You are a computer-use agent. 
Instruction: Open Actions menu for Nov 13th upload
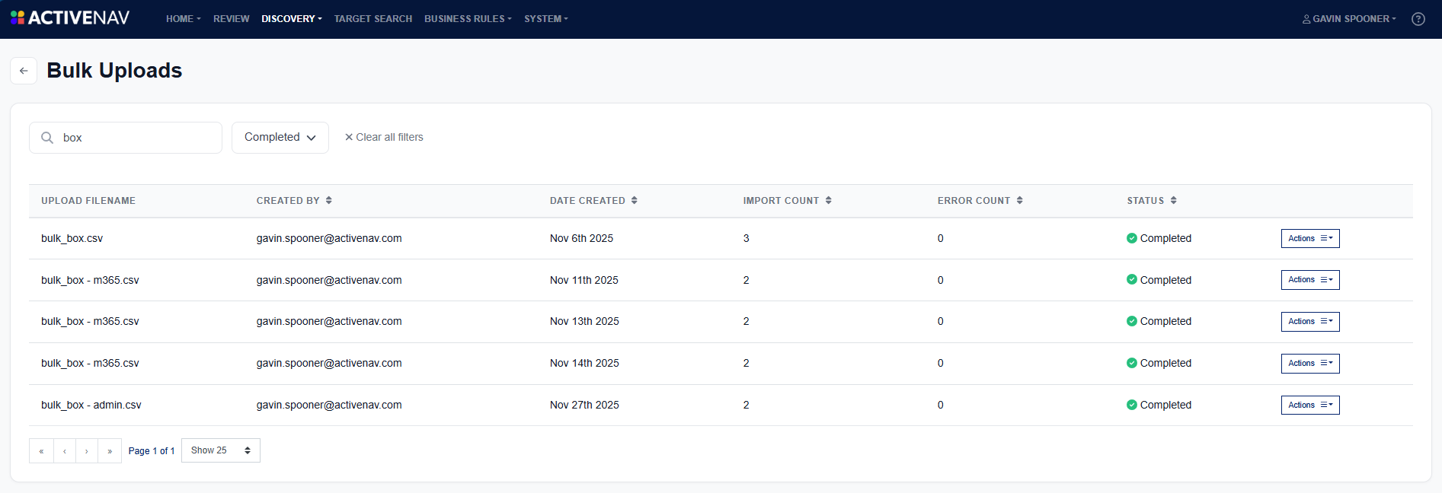pos(1310,322)
